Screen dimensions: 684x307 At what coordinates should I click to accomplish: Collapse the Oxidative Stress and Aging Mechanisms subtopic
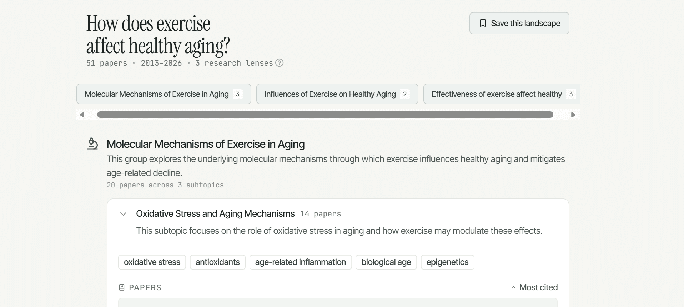123,214
